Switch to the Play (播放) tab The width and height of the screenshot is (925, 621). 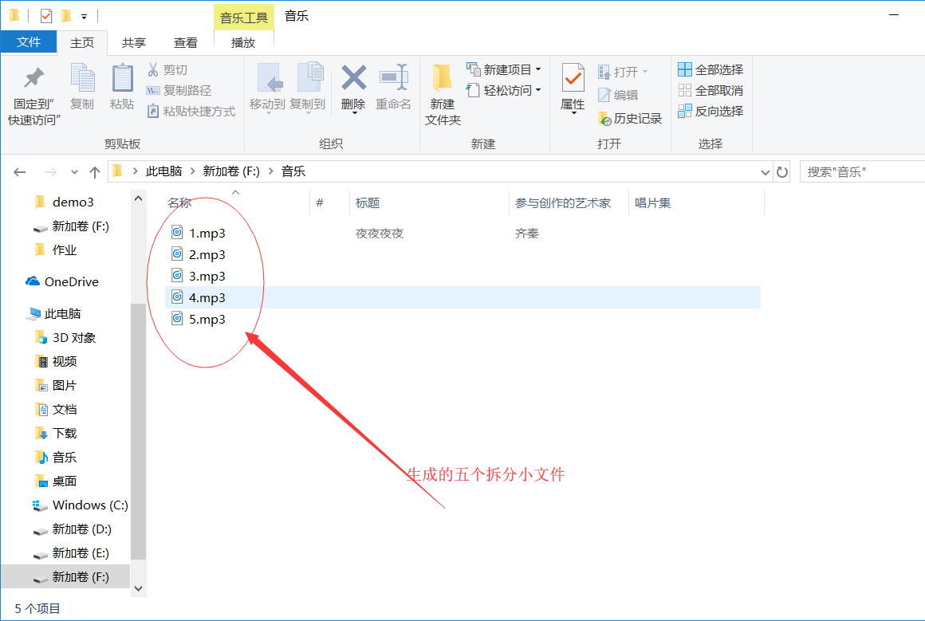point(243,42)
